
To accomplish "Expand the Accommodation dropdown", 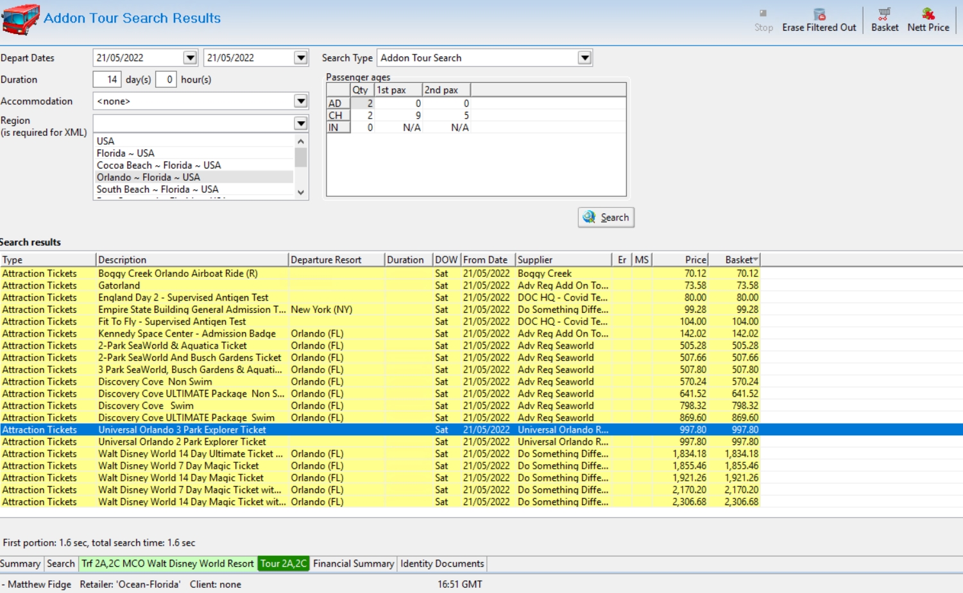I will point(300,101).
